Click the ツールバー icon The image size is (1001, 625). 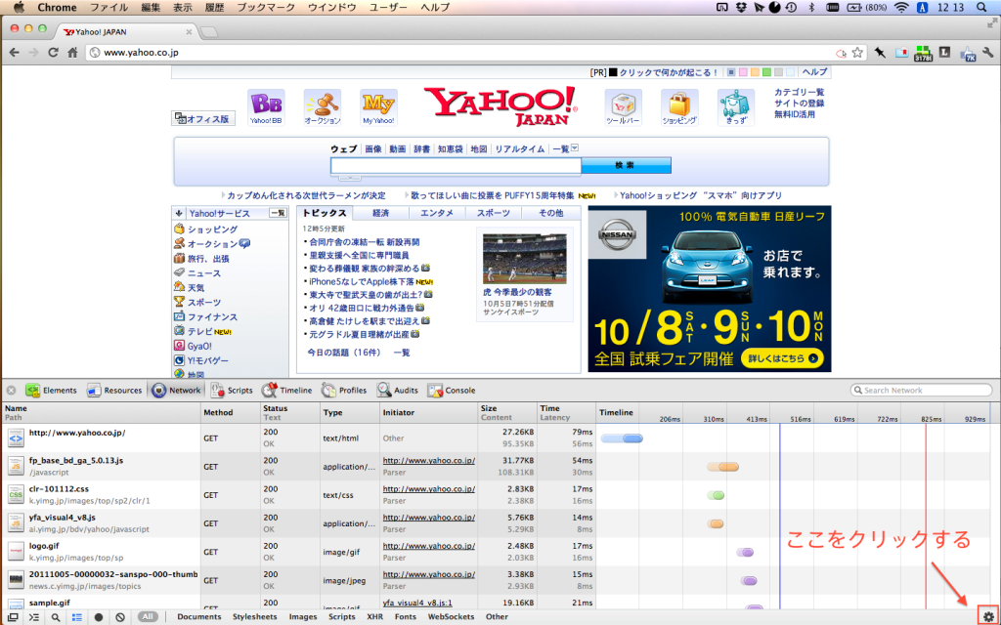(x=623, y=107)
